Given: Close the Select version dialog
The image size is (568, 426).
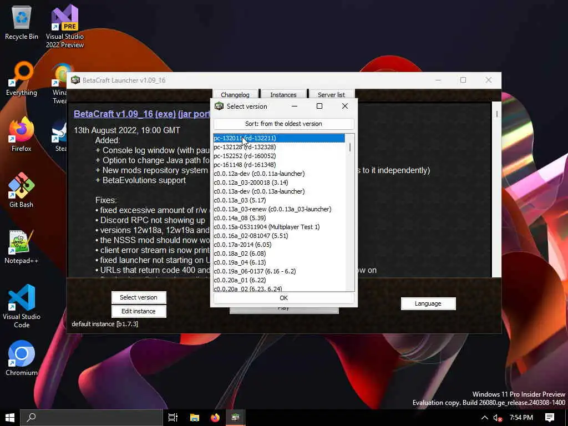Looking at the screenshot, I should pyautogui.click(x=345, y=106).
